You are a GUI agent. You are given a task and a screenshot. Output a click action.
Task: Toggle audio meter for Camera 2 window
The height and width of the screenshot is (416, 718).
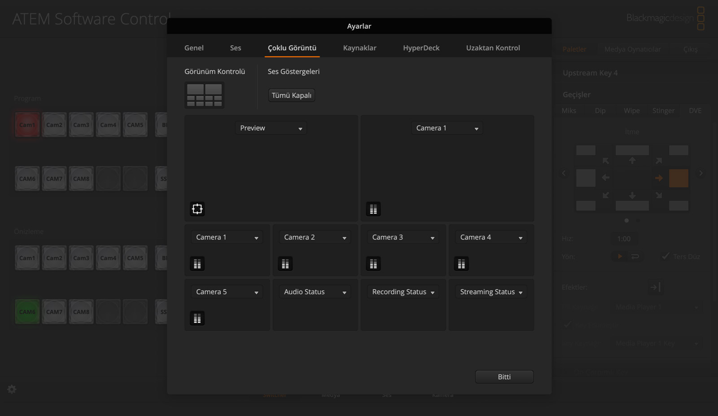[x=285, y=264]
